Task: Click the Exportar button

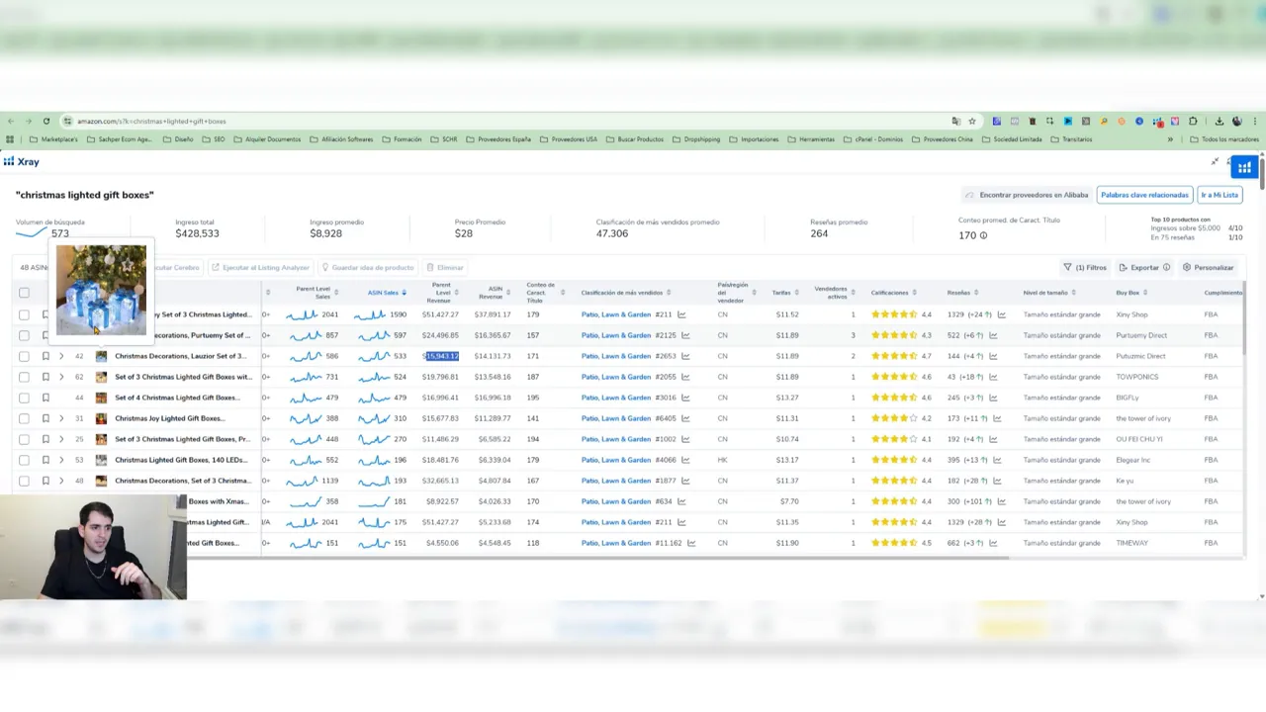Action: pyautogui.click(x=1143, y=267)
